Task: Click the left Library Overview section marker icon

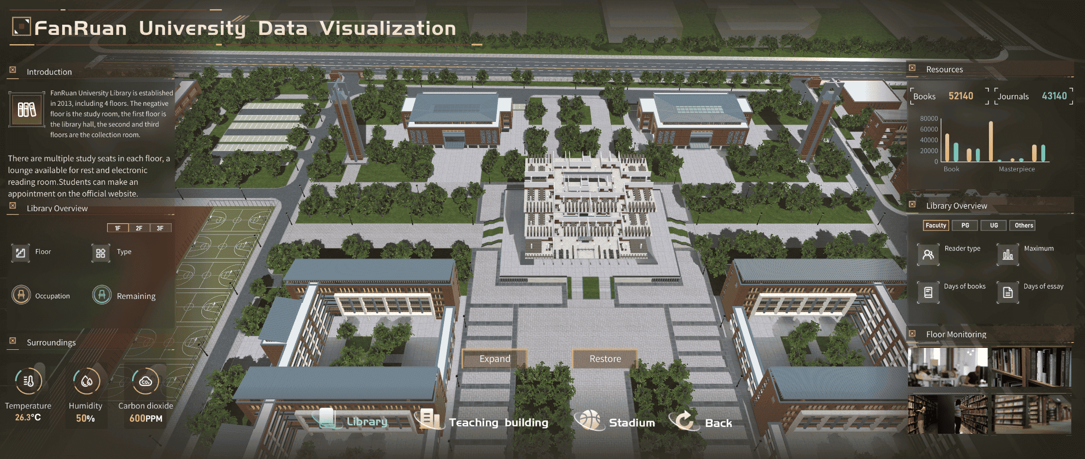Action: 13,206
